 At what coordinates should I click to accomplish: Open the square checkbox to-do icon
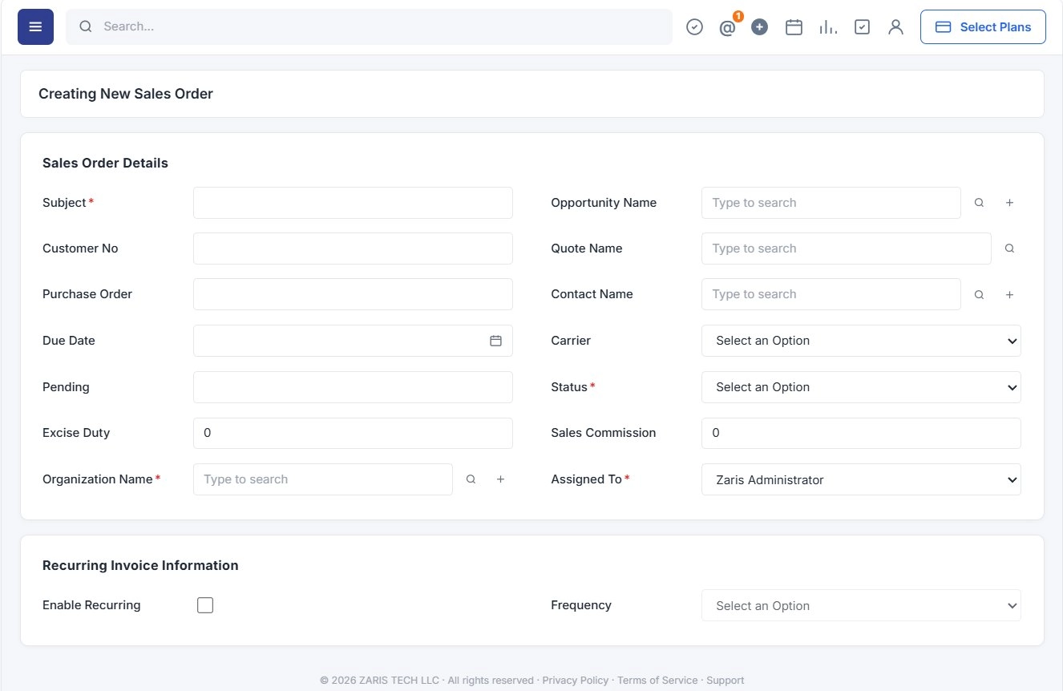pyautogui.click(x=862, y=27)
